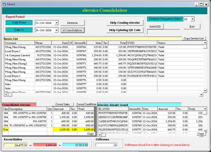211x152 pixels.
Task: Click the Consol Sales button
Action: point(63,104)
